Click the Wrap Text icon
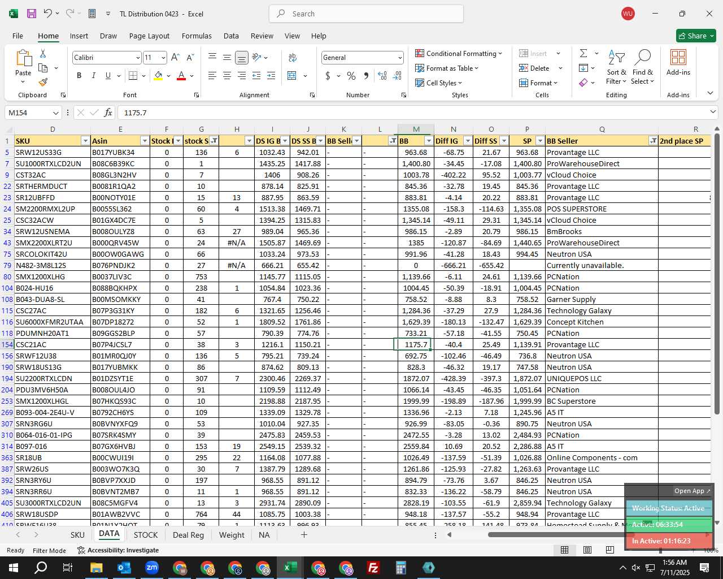 (x=293, y=58)
